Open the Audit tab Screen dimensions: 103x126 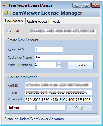coord(57,21)
